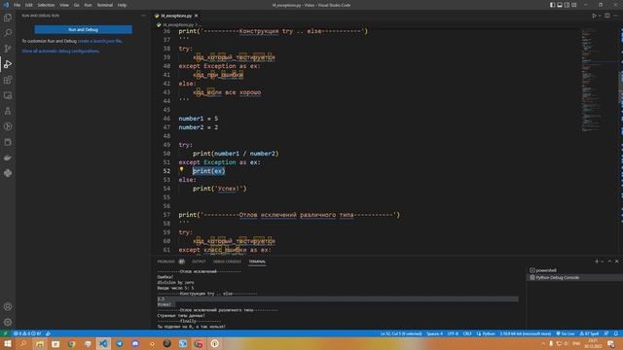Open editor More Actions ellipsis

tap(615, 16)
